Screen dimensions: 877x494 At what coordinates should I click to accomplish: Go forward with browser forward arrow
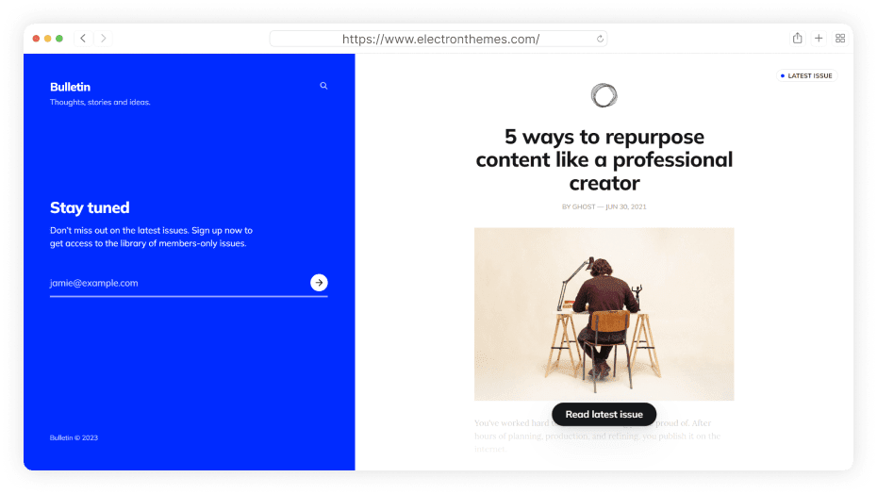coord(104,38)
